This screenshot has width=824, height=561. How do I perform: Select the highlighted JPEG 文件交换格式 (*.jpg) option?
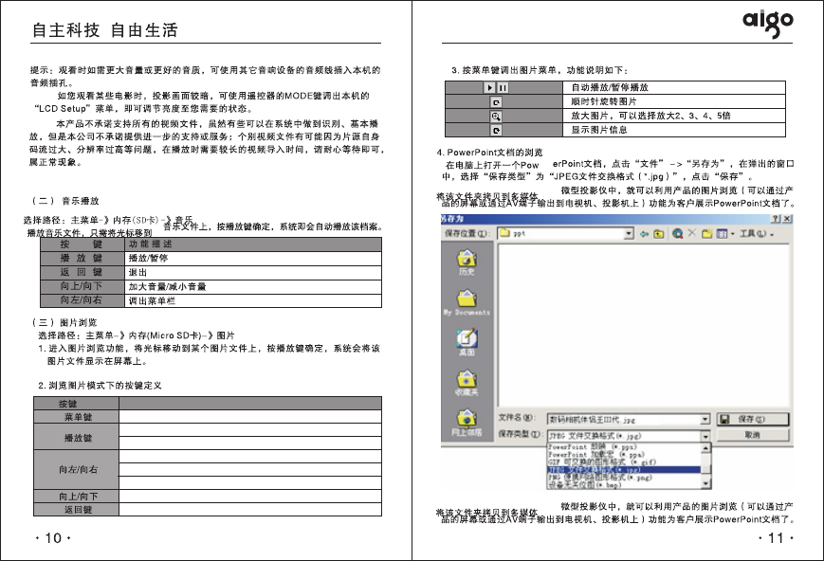point(624,469)
